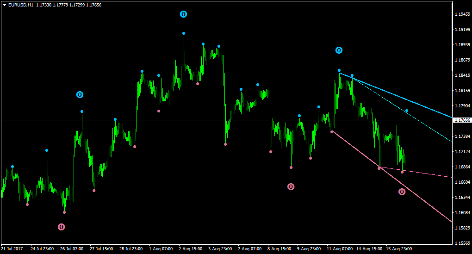The image size is (472, 254).
Task: Click the 7 Aug 07:00 time label
Action: pyautogui.click(x=250, y=249)
